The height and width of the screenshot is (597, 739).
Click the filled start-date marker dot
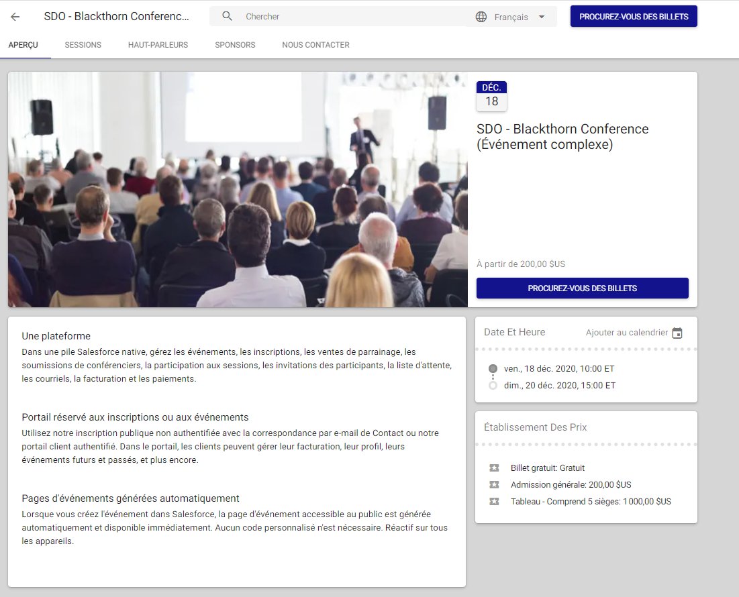pos(493,369)
